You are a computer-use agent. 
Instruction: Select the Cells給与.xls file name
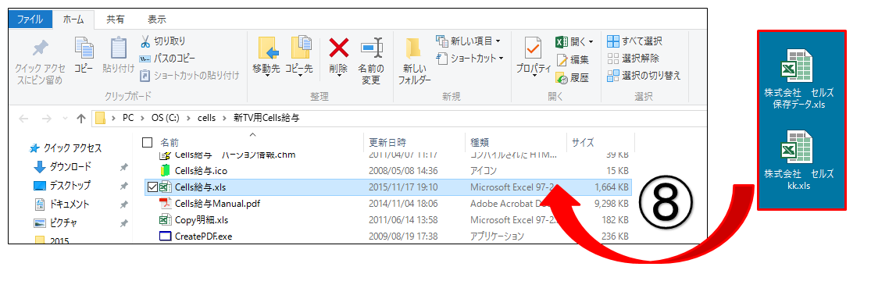201,187
